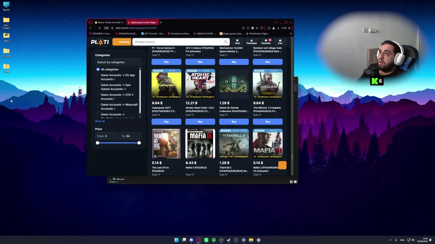Click the price slider minimum handle
This screenshot has width=435, height=244.
tap(98, 143)
